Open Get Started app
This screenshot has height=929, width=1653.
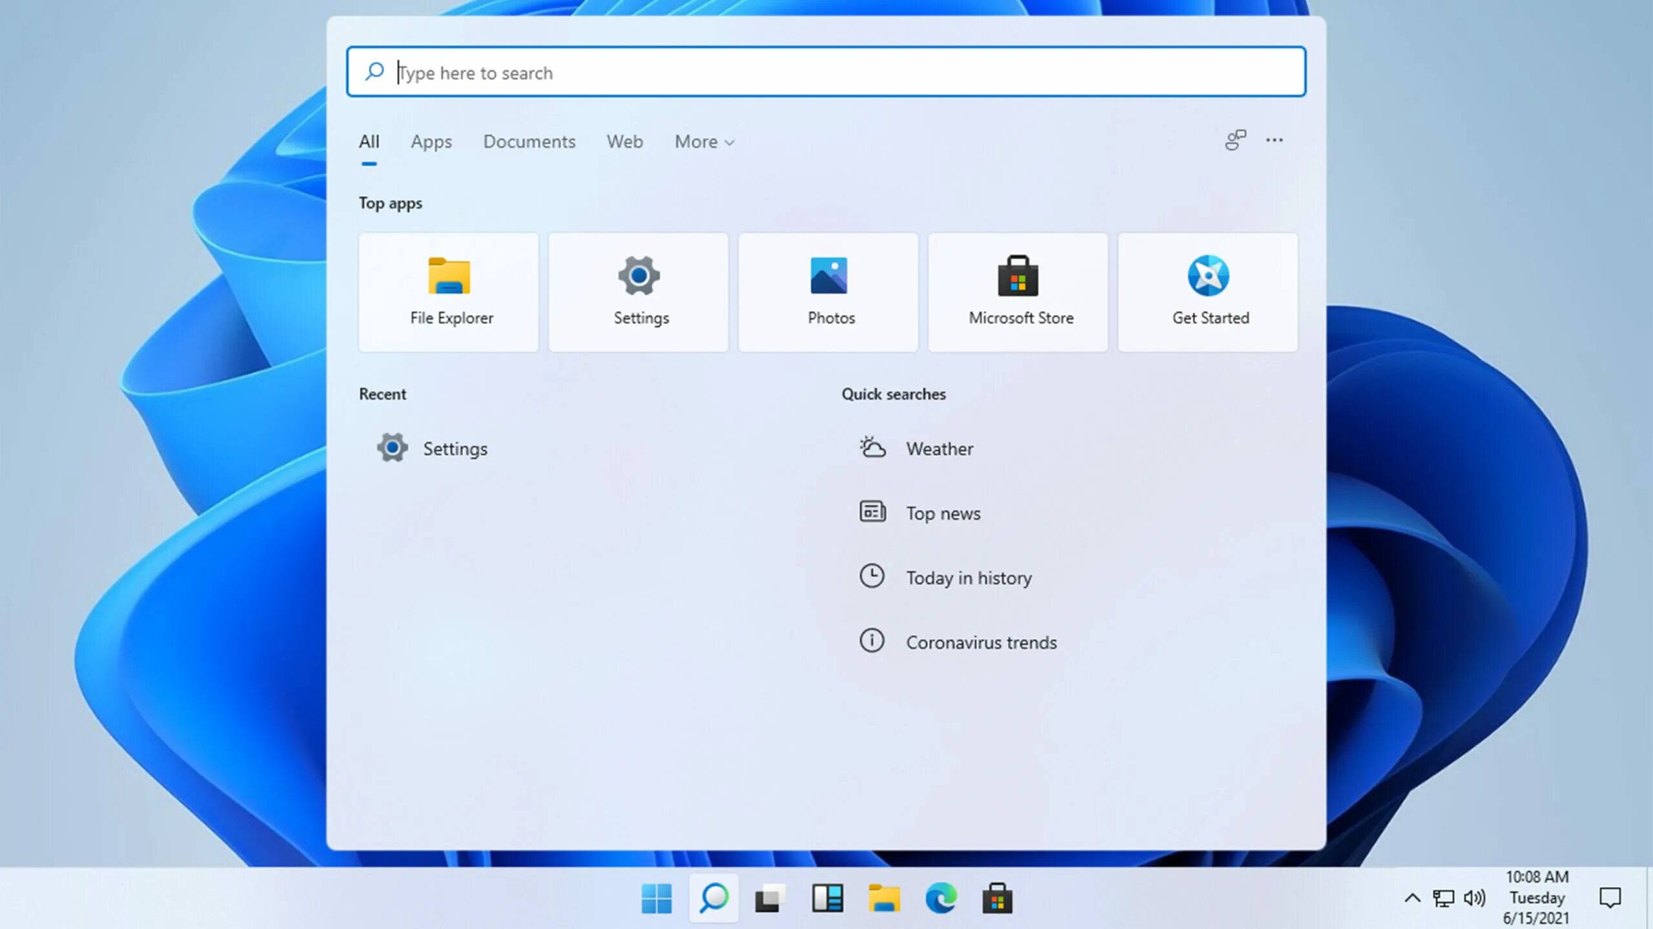click(1209, 291)
